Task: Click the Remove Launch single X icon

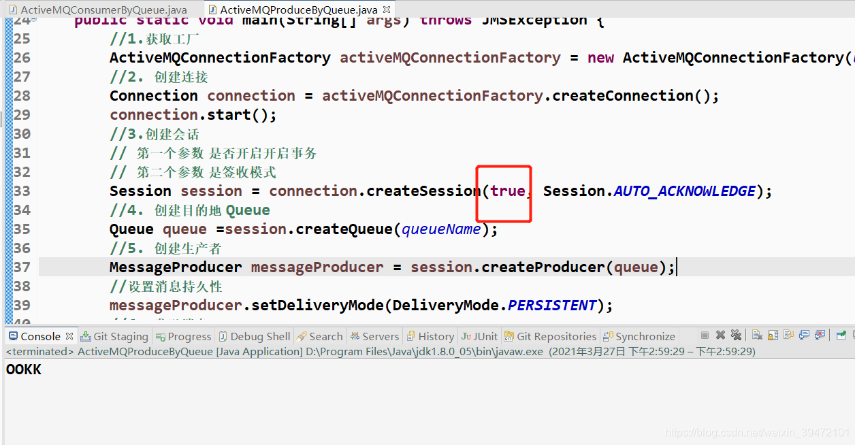Action: pyautogui.click(x=720, y=335)
